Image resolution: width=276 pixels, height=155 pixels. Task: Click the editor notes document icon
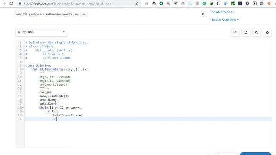[235, 32]
